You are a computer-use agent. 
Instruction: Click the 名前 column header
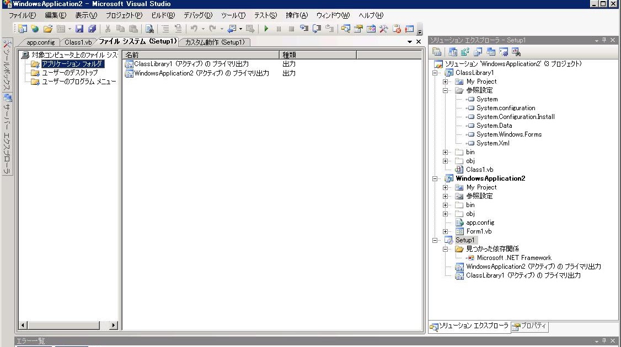(x=201, y=55)
